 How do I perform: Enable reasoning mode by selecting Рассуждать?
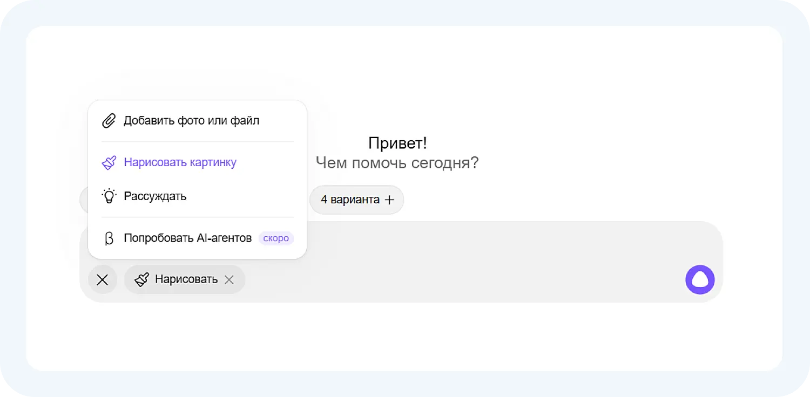point(155,196)
